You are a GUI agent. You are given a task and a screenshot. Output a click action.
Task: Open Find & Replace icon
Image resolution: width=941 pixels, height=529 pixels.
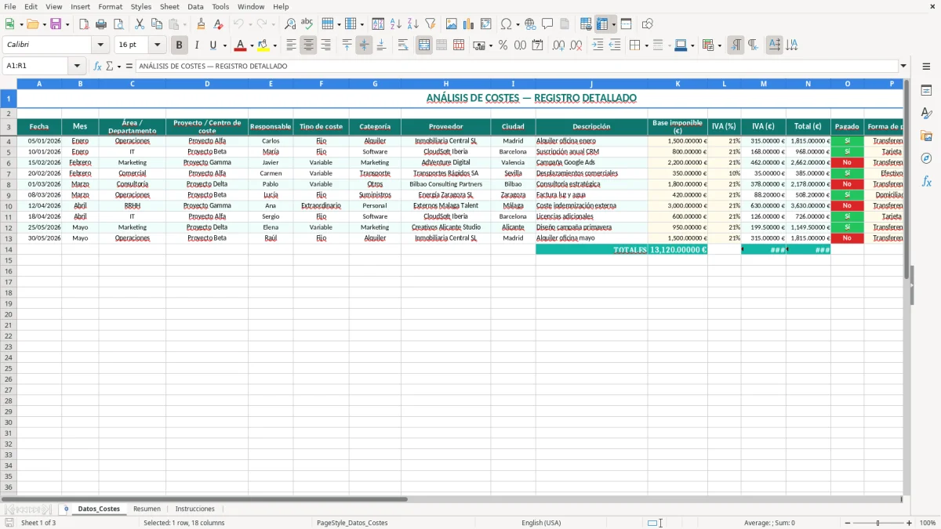290,24
